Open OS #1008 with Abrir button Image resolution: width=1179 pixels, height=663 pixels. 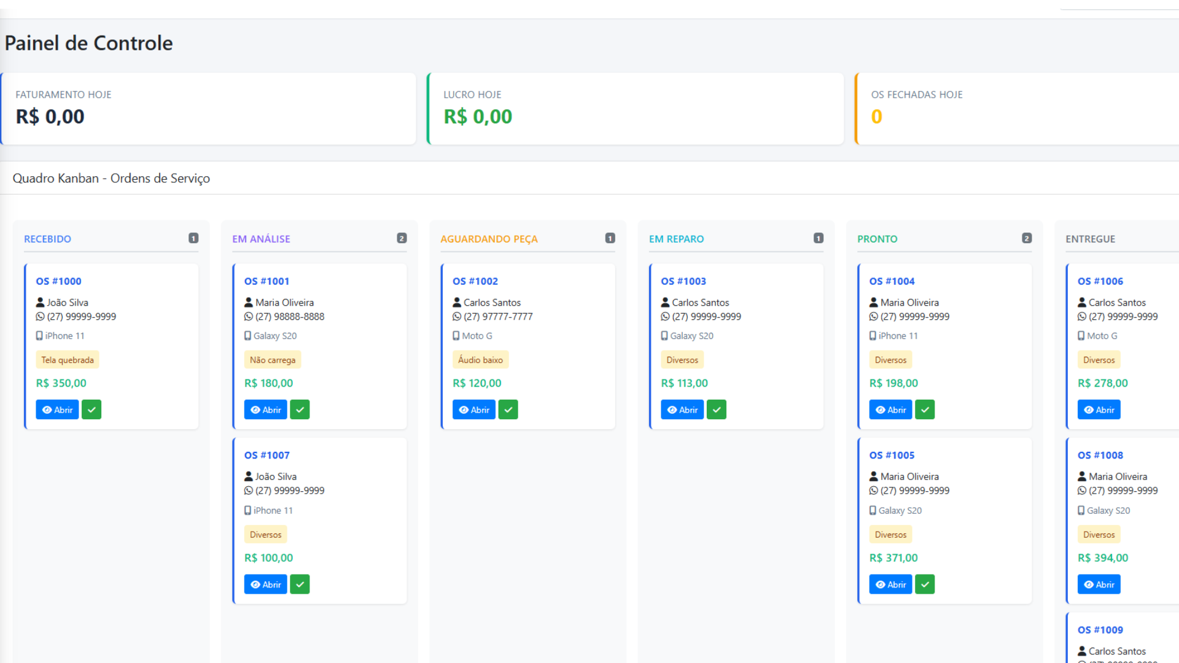pos(1099,584)
